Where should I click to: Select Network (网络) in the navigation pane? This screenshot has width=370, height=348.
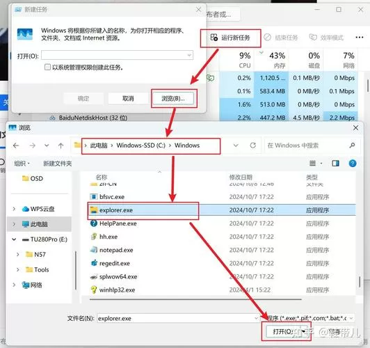click(x=32, y=285)
